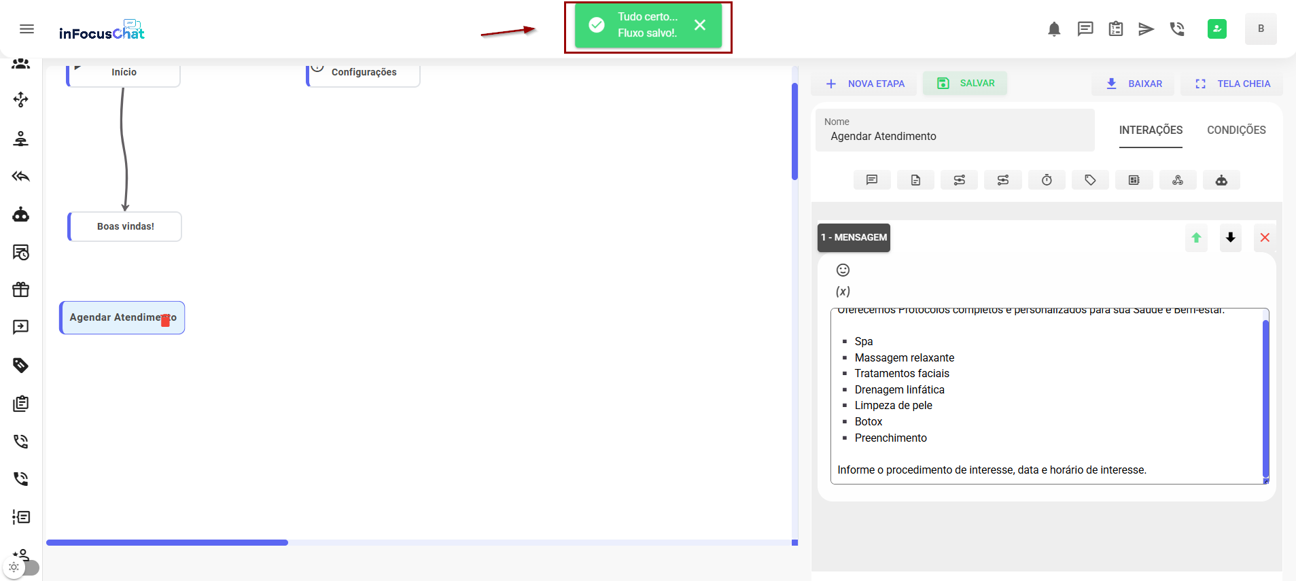Move message 1 down with black arrow

pyautogui.click(x=1230, y=238)
